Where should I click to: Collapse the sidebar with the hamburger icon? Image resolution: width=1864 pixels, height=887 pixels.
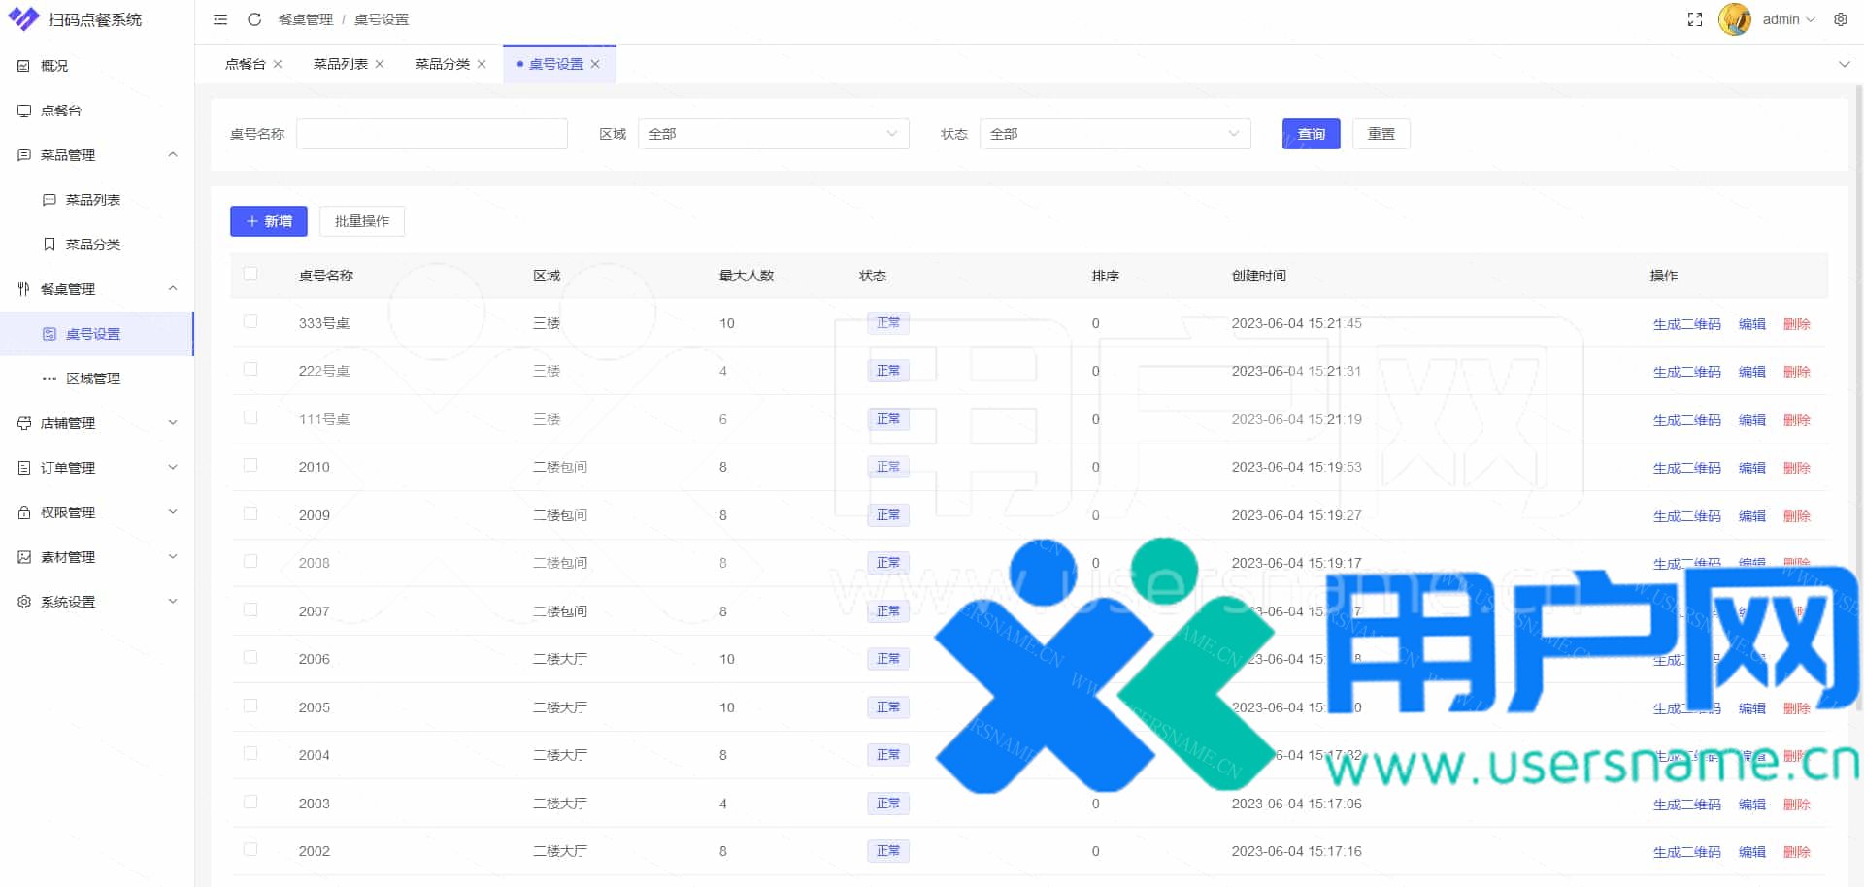220,19
